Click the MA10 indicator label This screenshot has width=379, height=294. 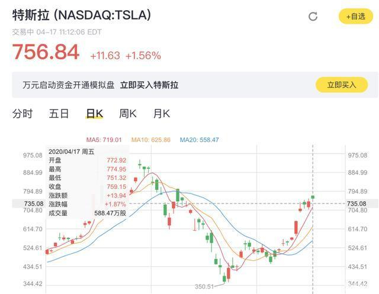[x=150, y=140]
